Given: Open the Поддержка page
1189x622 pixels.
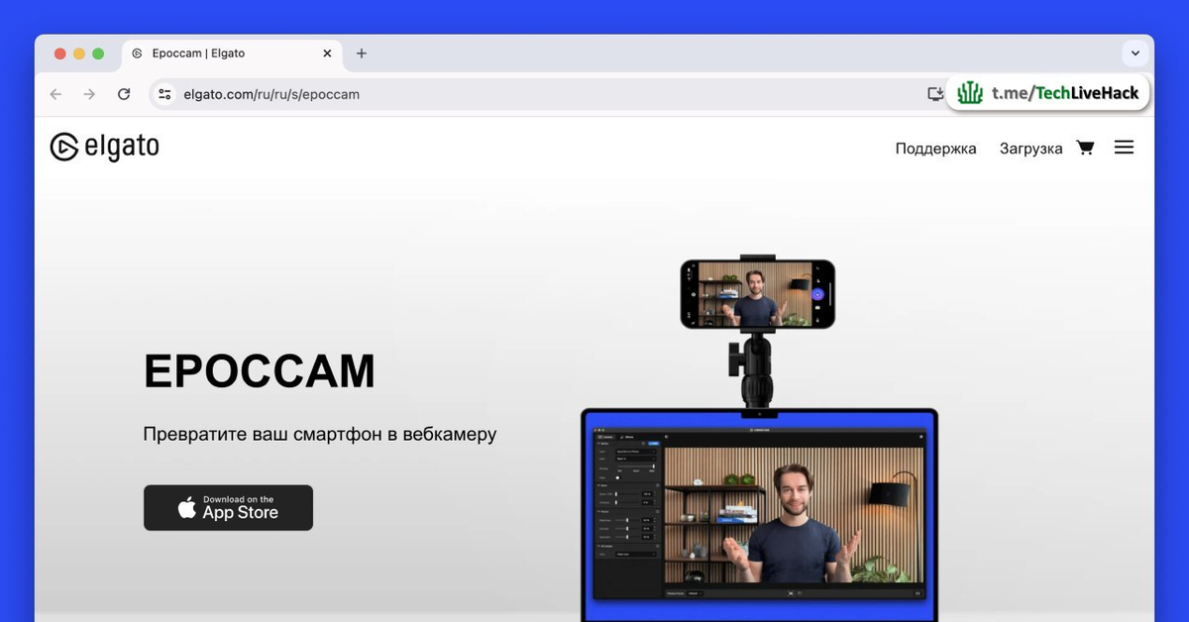Looking at the screenshot, I should (x=935, y=149).
